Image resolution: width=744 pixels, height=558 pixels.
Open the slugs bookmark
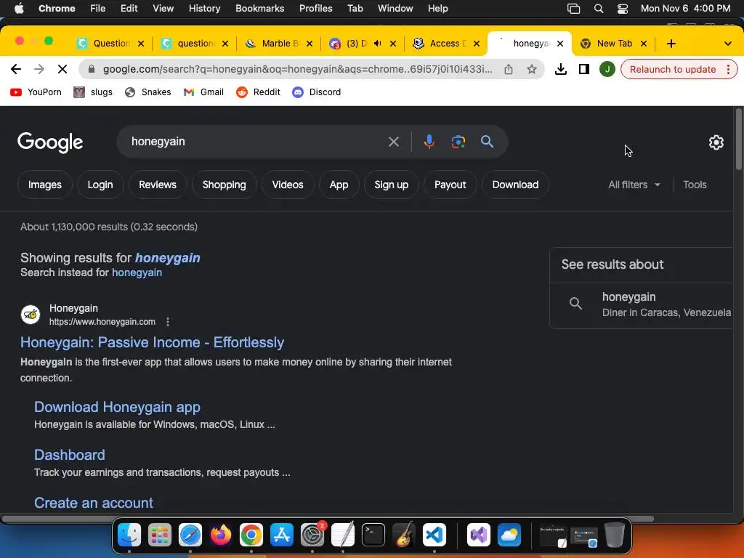(x=93, y=92)
